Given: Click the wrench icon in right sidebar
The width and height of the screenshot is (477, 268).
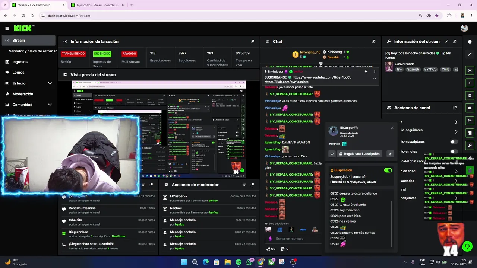Looking at the screenshot, I should click(x=470, y=146).
